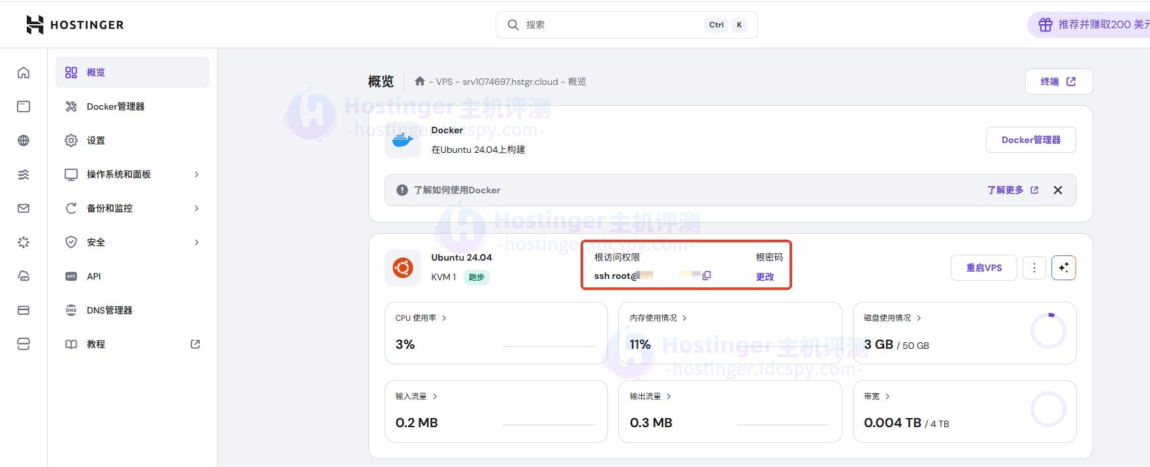Click the 3% CPU value
This screenshot has height=467, width=1150.
[405, 344]
